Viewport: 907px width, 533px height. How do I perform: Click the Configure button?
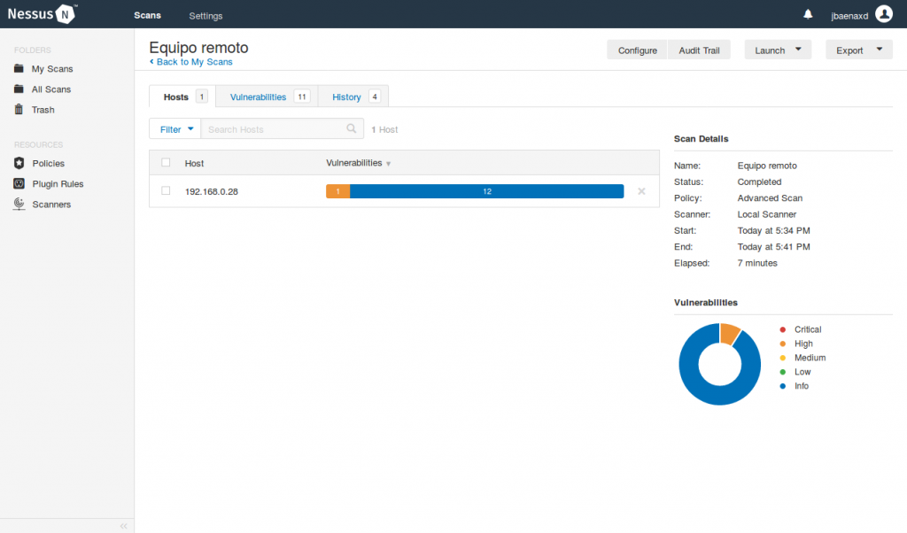coord(637,50)
